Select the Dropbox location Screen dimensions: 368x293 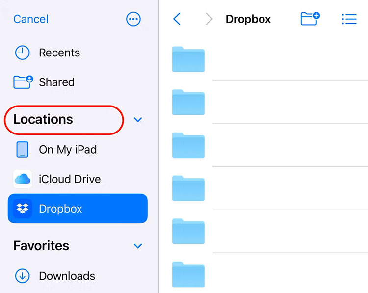(78, 209)
